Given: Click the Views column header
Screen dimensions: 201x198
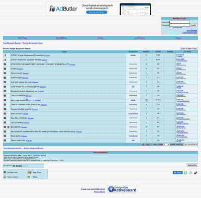Looking at the screenshot, I should pos(158,52).
